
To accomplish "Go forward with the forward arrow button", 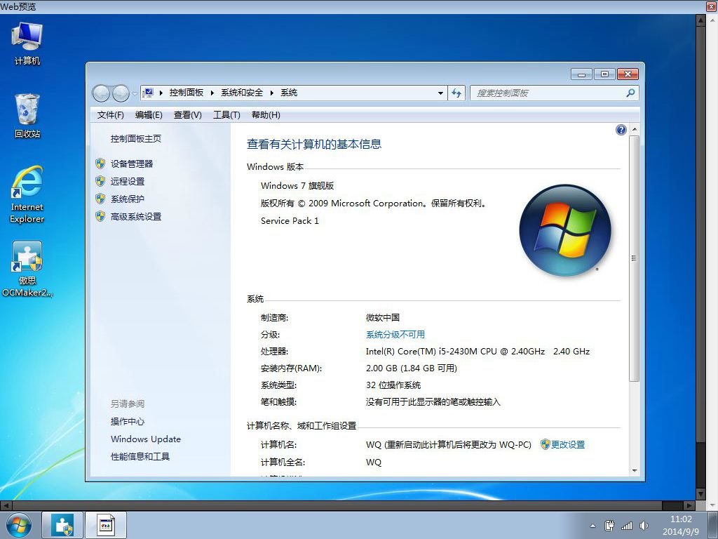I will point(121,93).
